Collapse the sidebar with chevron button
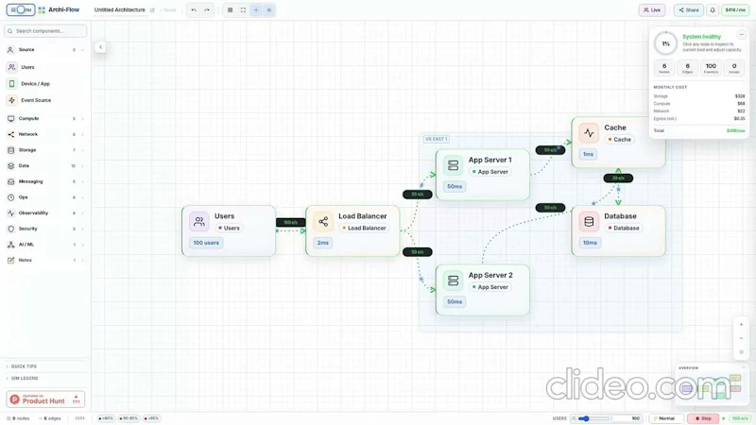This screenshot has width=756, height=425. (x=100, y=46)
